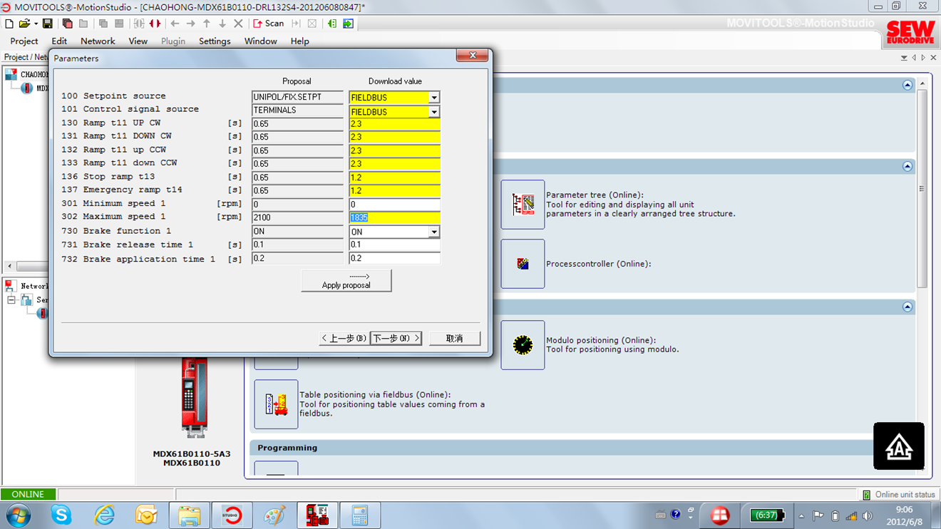Open the Paint app in the taskbar
This screenshot has height=529, width=941.
point(274,515)
